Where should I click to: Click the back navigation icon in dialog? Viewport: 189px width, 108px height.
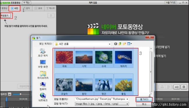pyautogui.click(x=116, y=44)
